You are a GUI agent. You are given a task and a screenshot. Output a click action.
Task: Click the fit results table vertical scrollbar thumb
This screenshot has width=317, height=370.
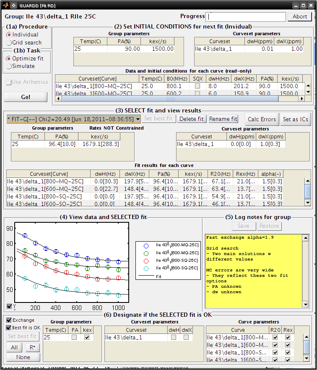point(308,192)
